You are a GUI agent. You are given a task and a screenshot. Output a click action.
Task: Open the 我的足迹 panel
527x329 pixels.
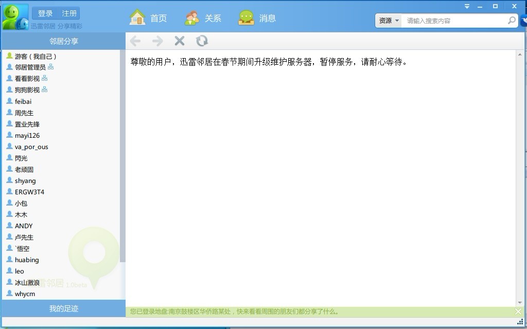click(x=64, y=308)
